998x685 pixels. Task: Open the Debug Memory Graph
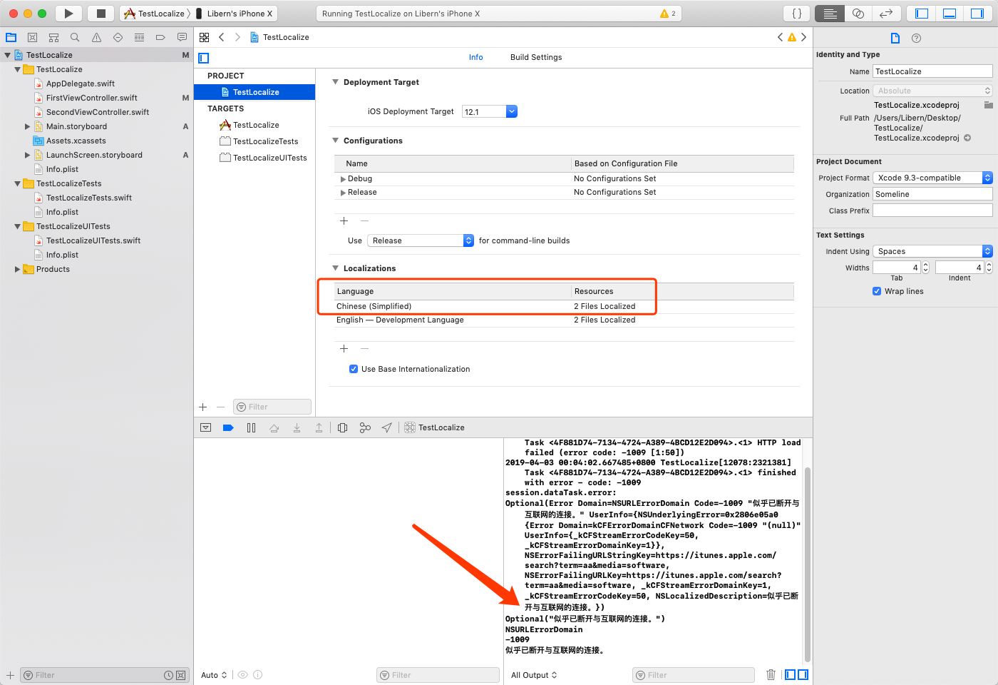tap(365, 427)
